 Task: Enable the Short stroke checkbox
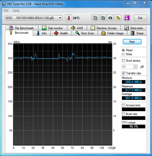(123, 61)
